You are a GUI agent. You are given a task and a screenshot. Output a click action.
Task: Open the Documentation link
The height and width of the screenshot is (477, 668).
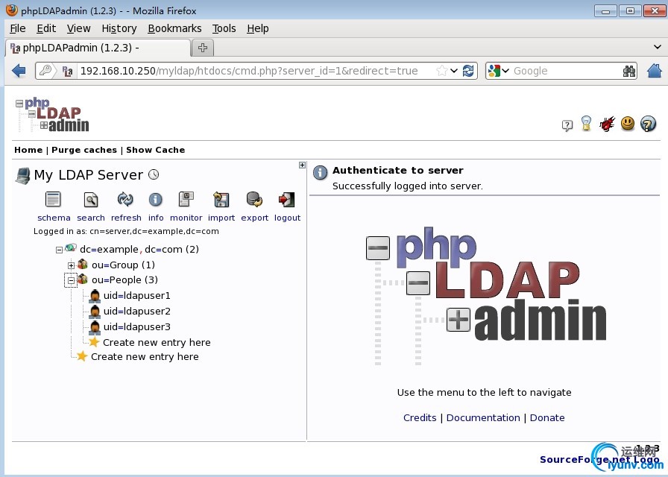pos(483,418)
